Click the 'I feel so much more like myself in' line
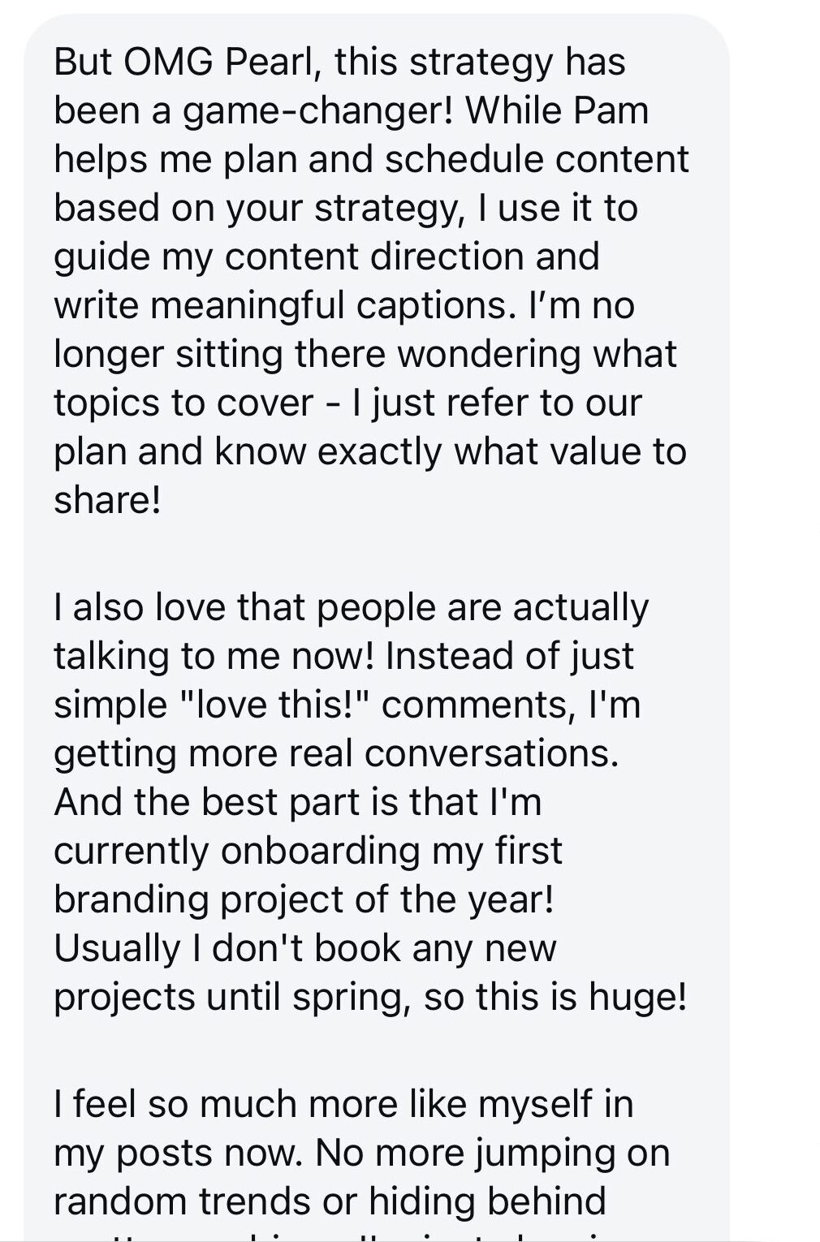820x1242 pixels. [343, 1104]
